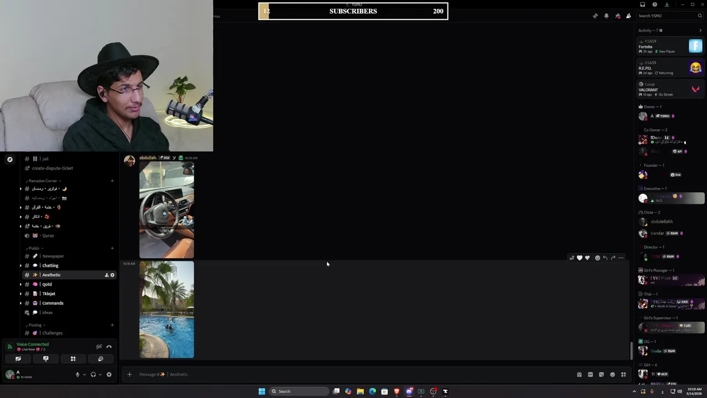The height and width of the screenshot is (398, 707).
Task: Collapse the Ramadan Corner category
Action: pos(43,181)
